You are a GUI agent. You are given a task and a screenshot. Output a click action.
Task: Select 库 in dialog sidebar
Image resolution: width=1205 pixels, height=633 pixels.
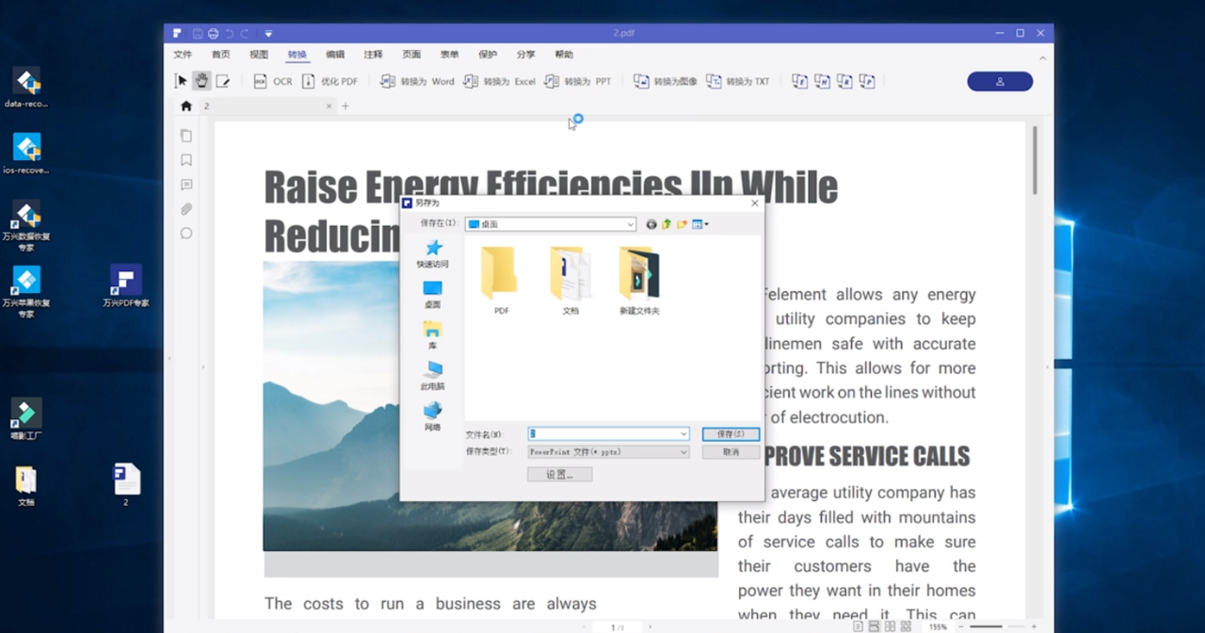click(x=432, y=335)
